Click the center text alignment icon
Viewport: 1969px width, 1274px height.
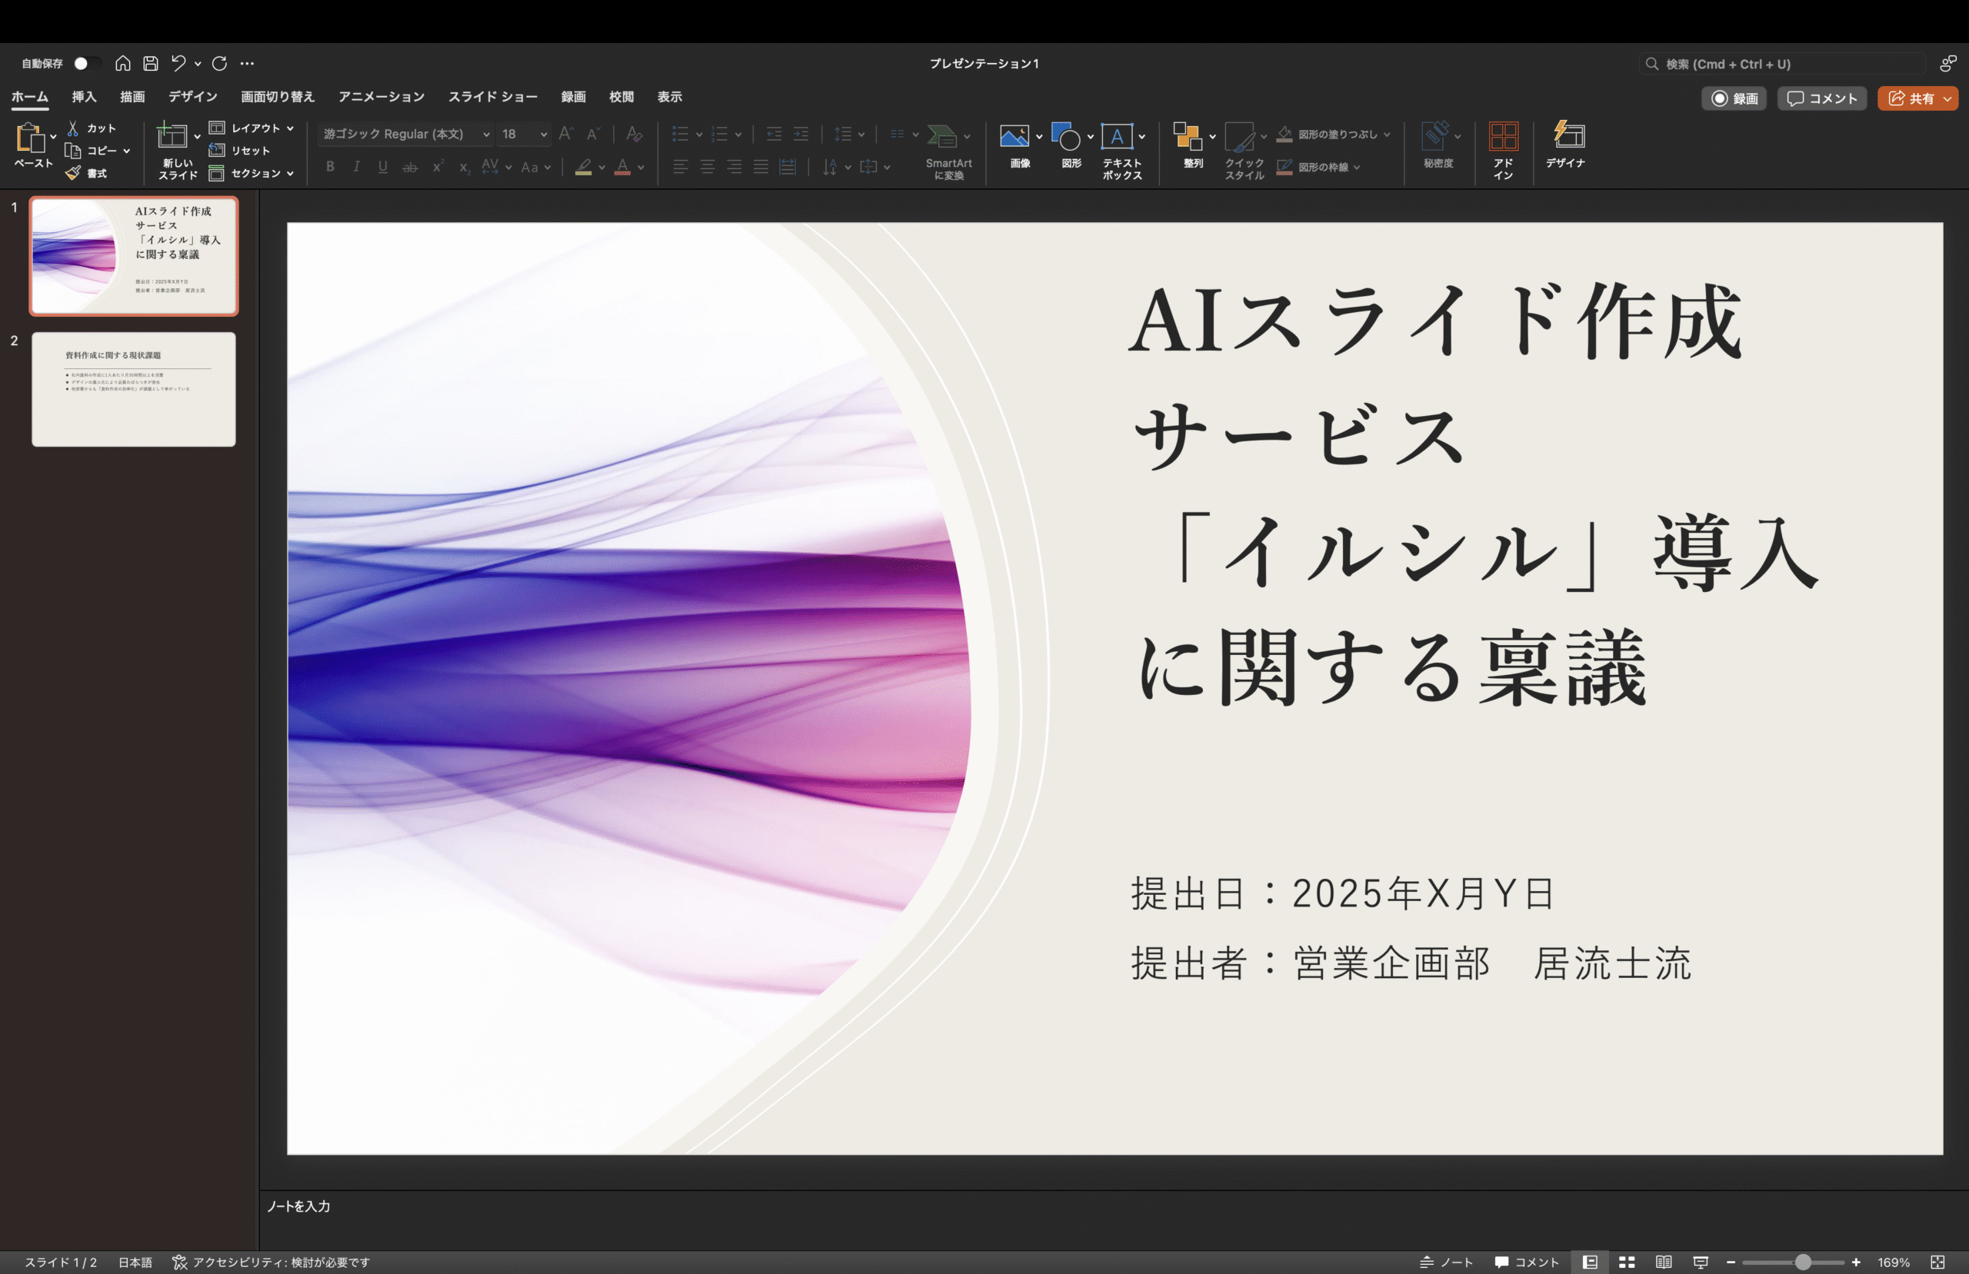click(708, 167)
